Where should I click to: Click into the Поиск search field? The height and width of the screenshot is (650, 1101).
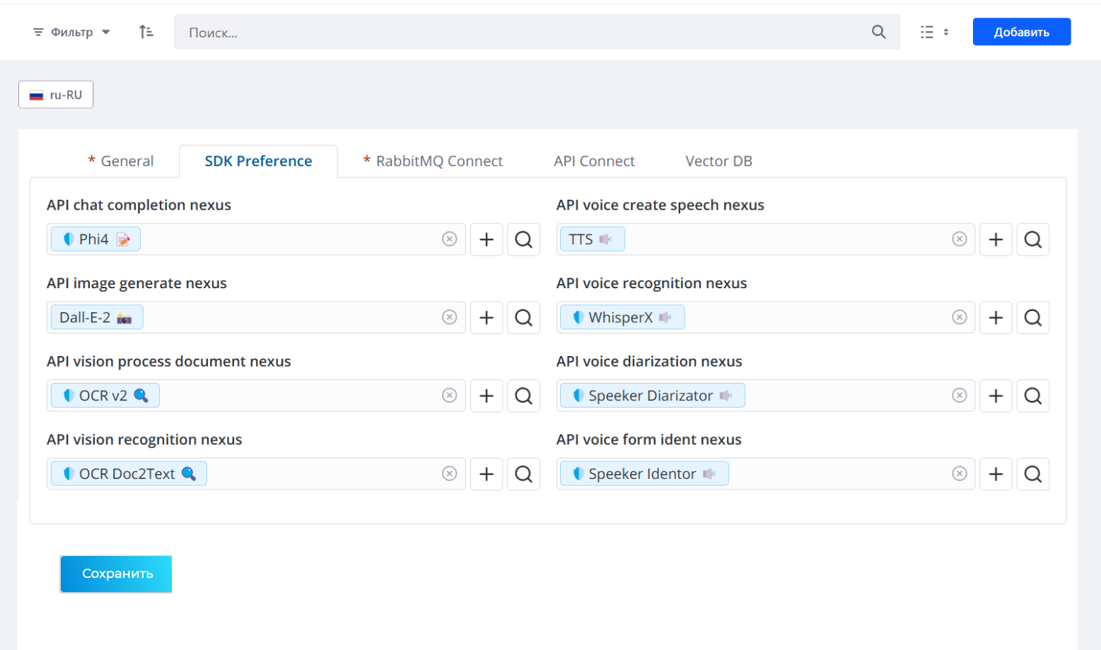[x=523, y=32]
